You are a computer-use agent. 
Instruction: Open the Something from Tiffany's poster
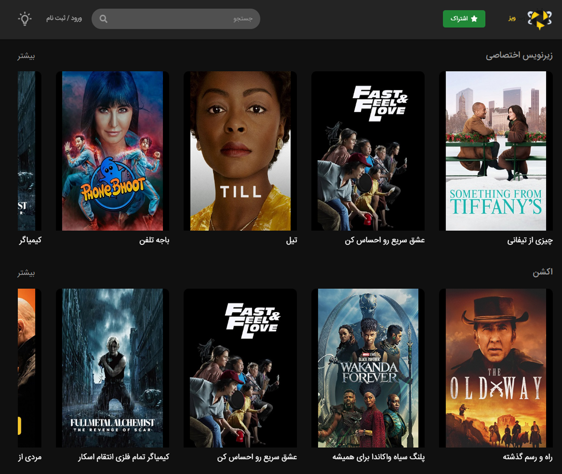pos(496,151)
